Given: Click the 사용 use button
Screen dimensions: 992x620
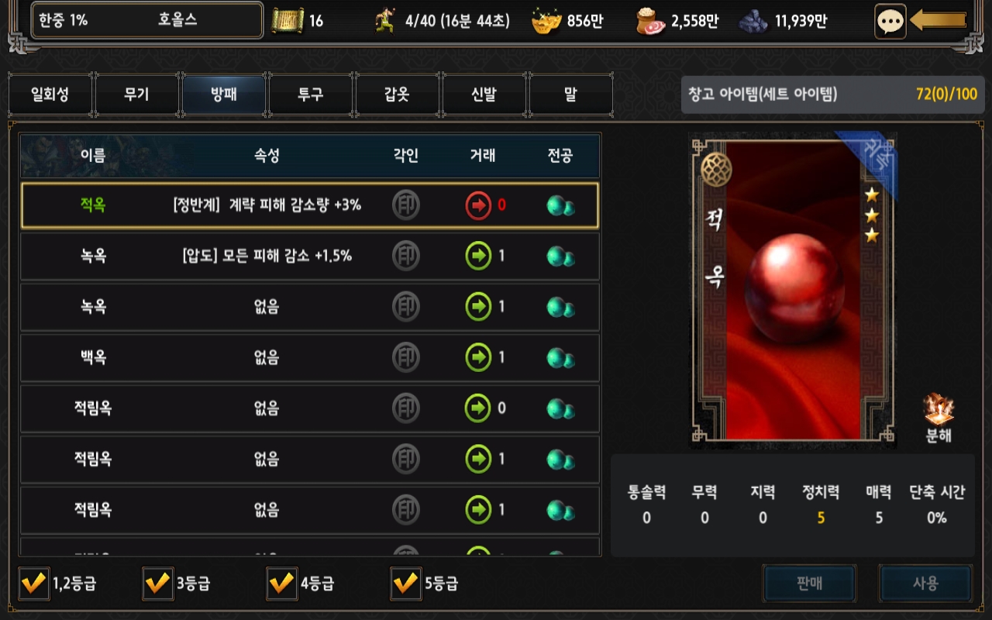Looking at the screenshot, I should (x=925, y=584).
